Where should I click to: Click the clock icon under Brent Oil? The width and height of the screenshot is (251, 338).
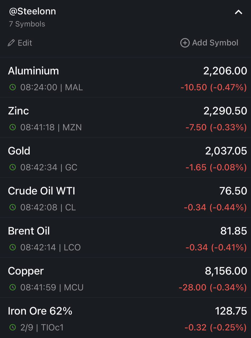click(13, 247)
